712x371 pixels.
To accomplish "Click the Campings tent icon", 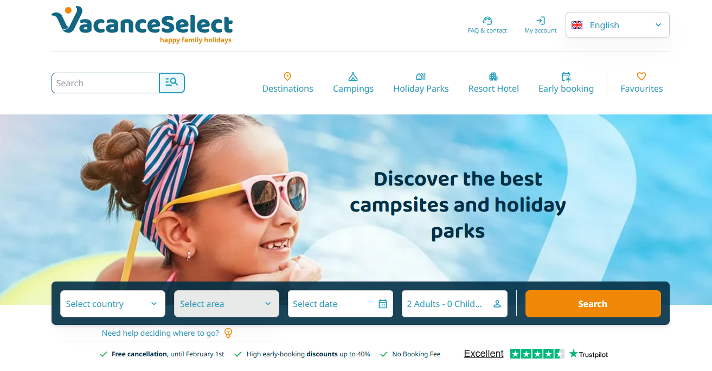I will coord(353,76).
